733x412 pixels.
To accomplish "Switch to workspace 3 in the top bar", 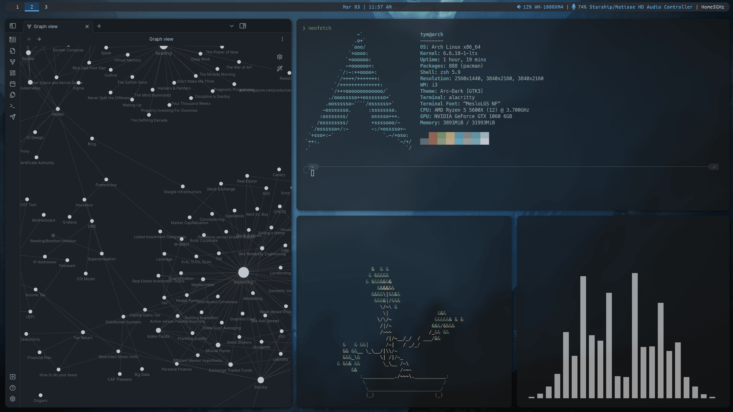I will tap(46, 7).
